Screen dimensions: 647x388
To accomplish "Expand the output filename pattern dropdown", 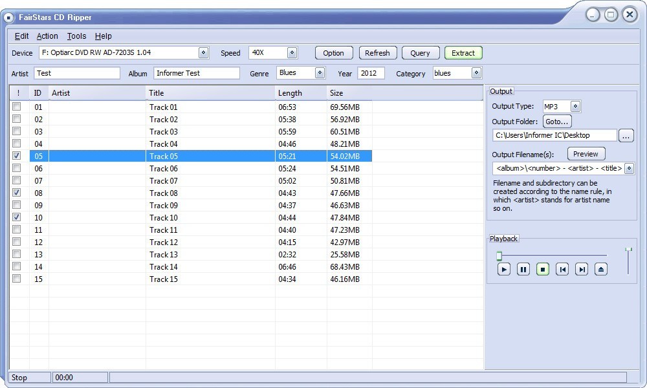I will tap(630, 168).
